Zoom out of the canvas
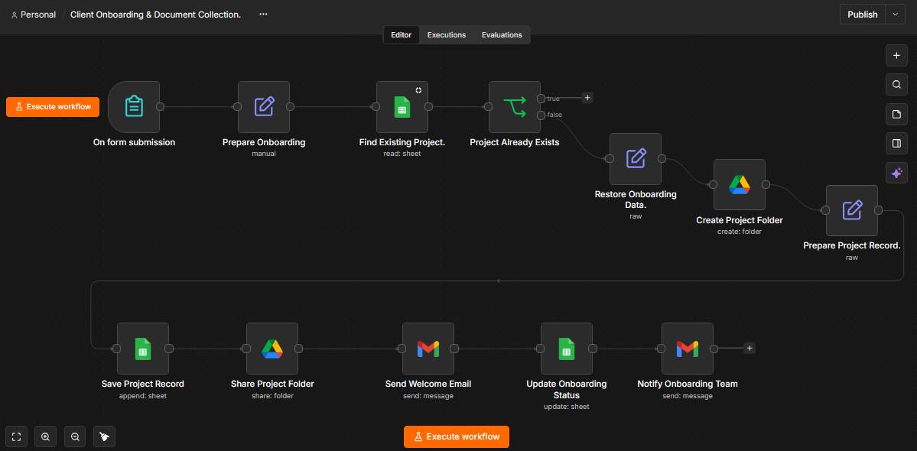The height and width of the screenshot is (451, 917). [75, 436]
